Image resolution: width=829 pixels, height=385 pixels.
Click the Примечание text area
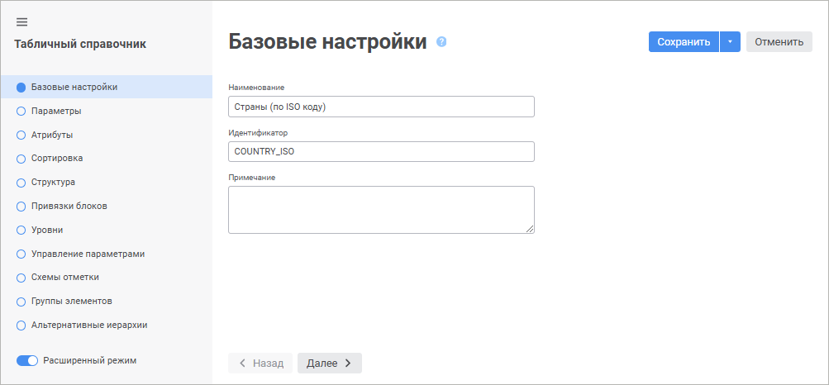380,209
